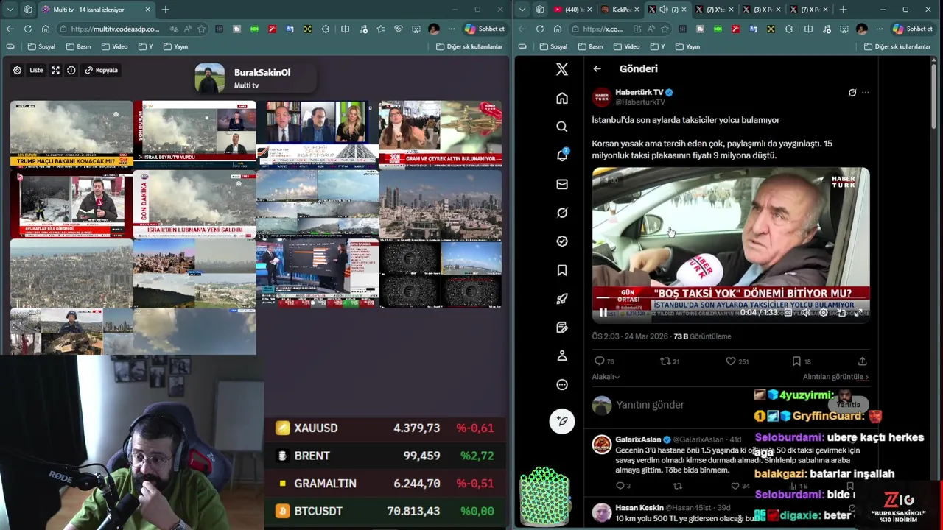
Task: Open Habertürk TV profile name
Action: [x=639, y=92]
